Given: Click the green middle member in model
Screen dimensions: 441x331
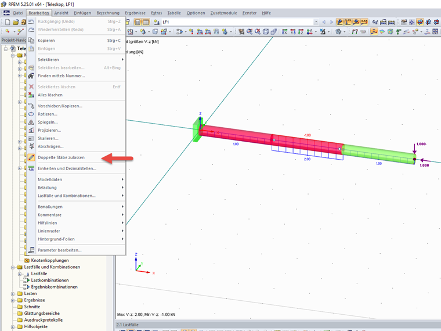Looking at the screenshot, I should pyautogui.click(x=378, y=154).
